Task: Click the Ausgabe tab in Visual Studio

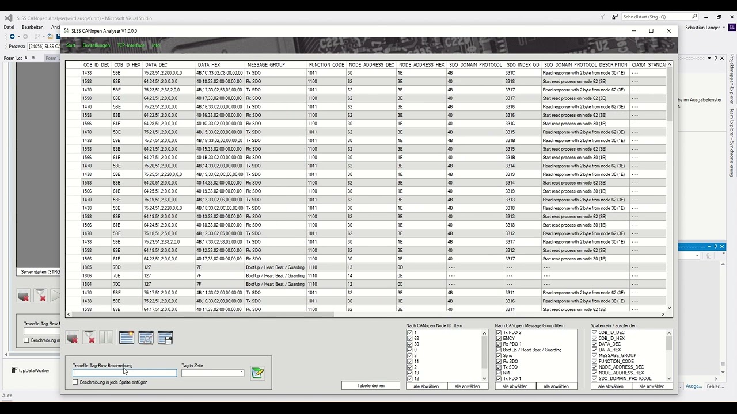Action: tap(693, 386)
